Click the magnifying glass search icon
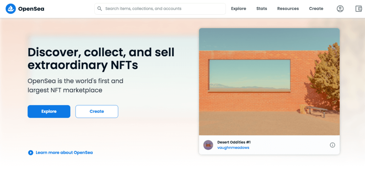The width and height of the screenshot is (365, 178). (x=100, y=9)
